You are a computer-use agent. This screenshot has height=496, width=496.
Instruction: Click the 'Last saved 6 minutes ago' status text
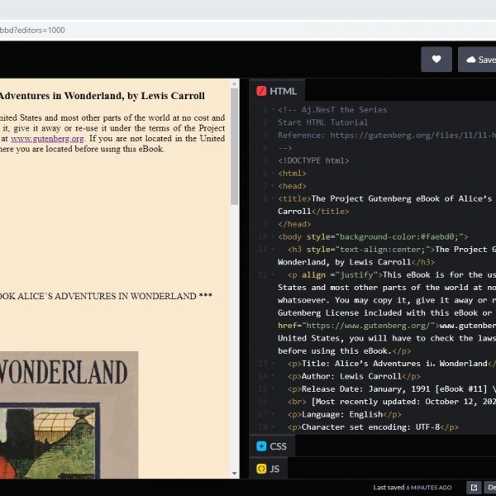412,488
